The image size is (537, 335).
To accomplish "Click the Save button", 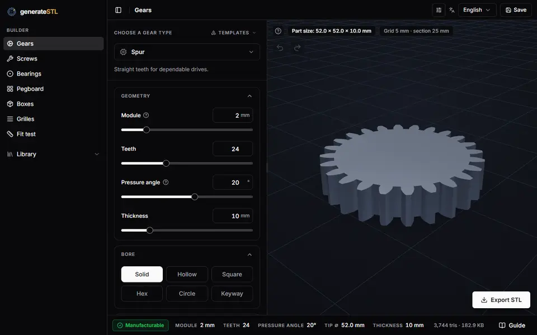I will (x=516, y=10).
